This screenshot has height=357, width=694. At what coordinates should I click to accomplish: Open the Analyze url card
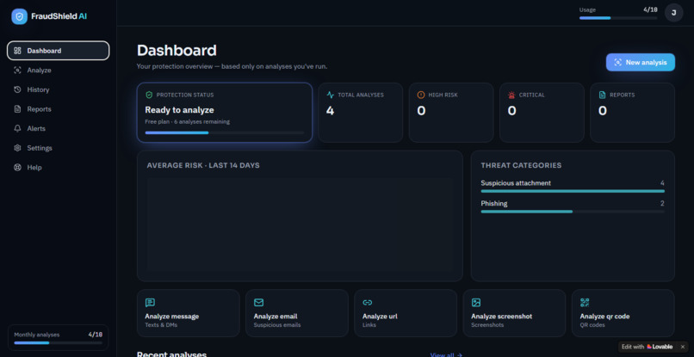406,313
